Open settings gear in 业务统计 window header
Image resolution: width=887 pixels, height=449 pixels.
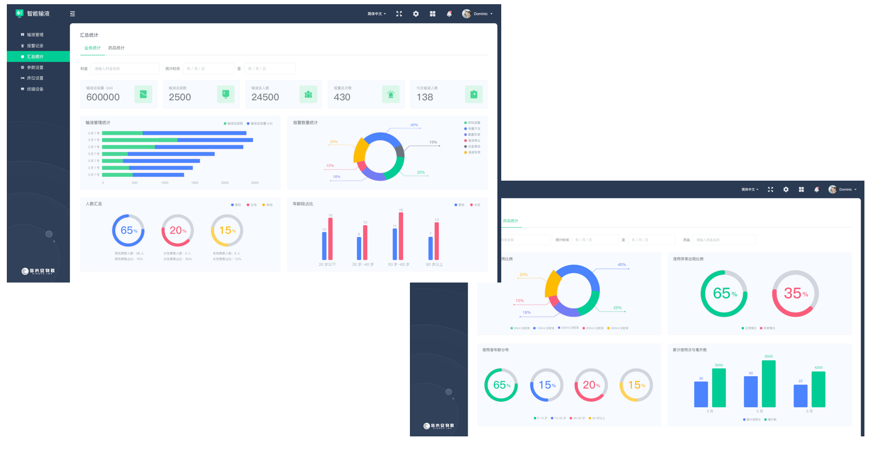pyautogui.click(x=416, y=14)
